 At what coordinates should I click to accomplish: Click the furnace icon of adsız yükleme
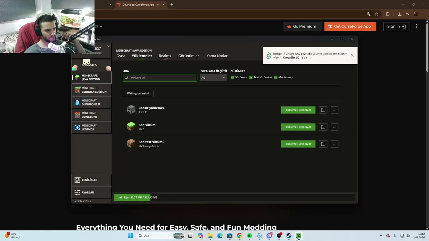tap(131, 109)
